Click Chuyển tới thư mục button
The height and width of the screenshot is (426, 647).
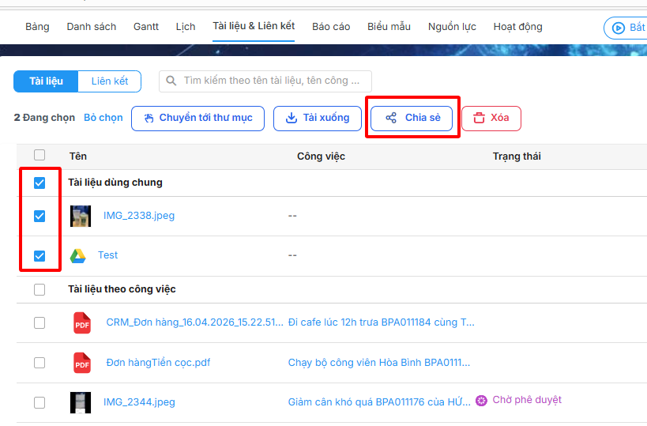click(x=197, y=119)
